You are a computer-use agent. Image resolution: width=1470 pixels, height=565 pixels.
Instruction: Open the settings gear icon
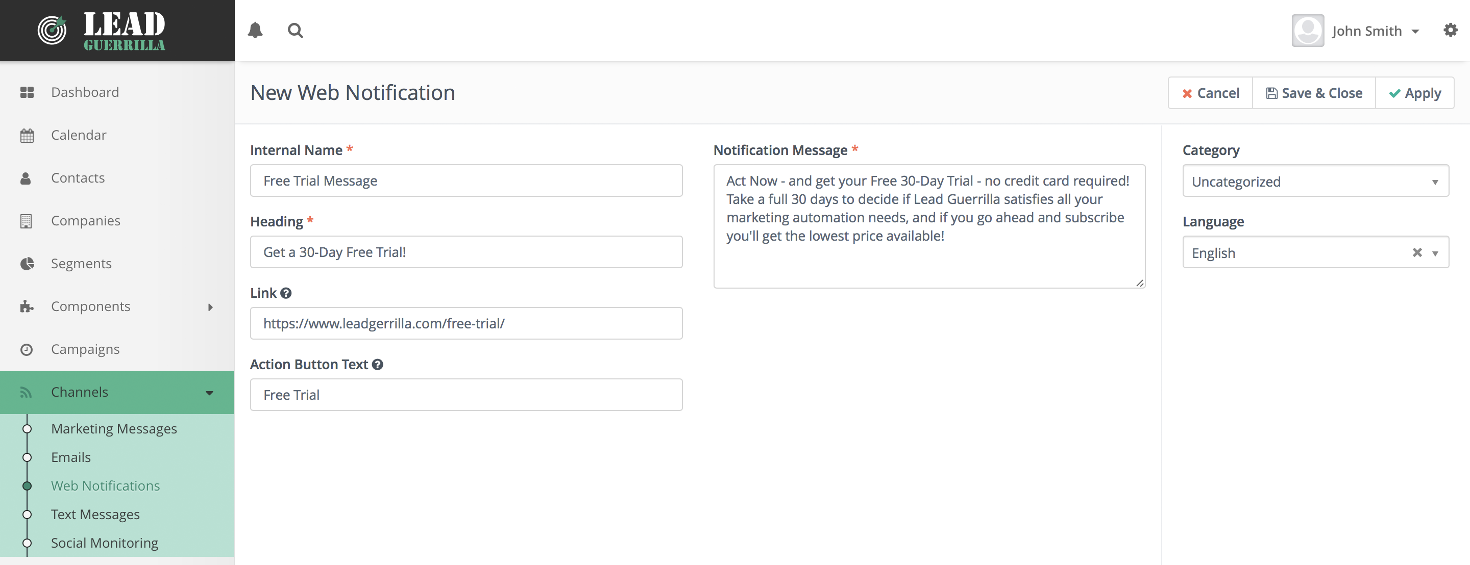click(x=1450, y=30)
